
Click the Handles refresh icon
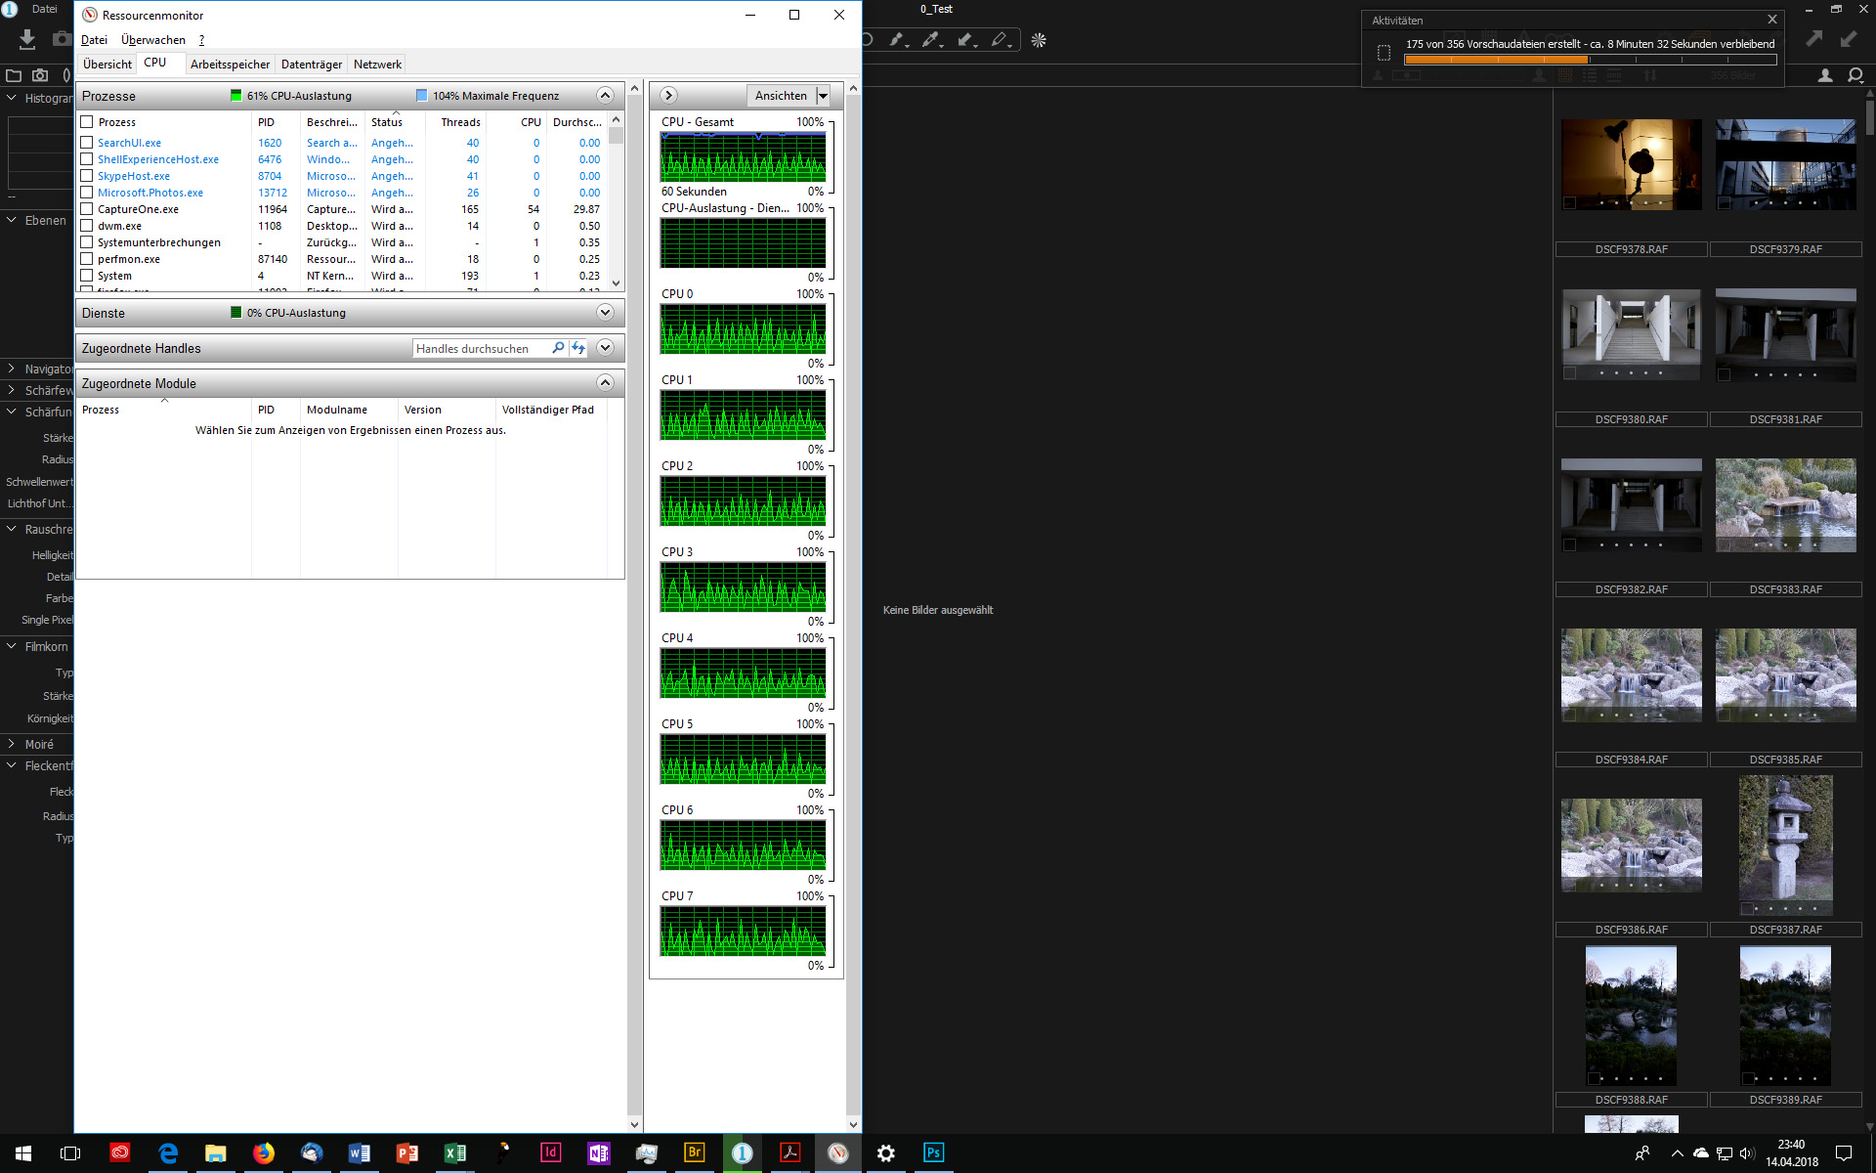coord(578,348)
